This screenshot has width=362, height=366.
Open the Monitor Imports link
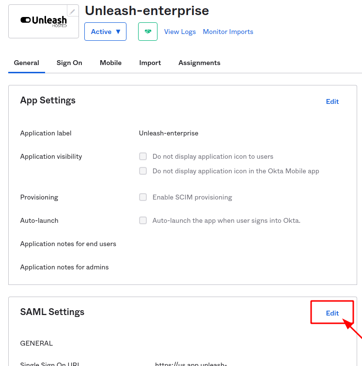point(228,32)
